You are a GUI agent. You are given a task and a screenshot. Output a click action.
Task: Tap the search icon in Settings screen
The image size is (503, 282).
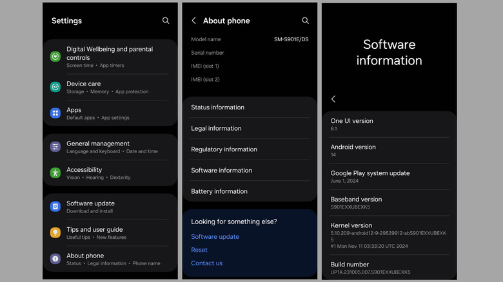[x=166, y=21]
